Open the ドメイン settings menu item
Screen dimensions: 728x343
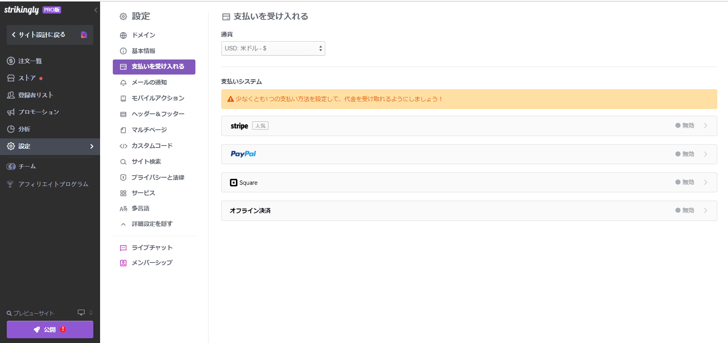pyautogui.click(x=143, y=35)
